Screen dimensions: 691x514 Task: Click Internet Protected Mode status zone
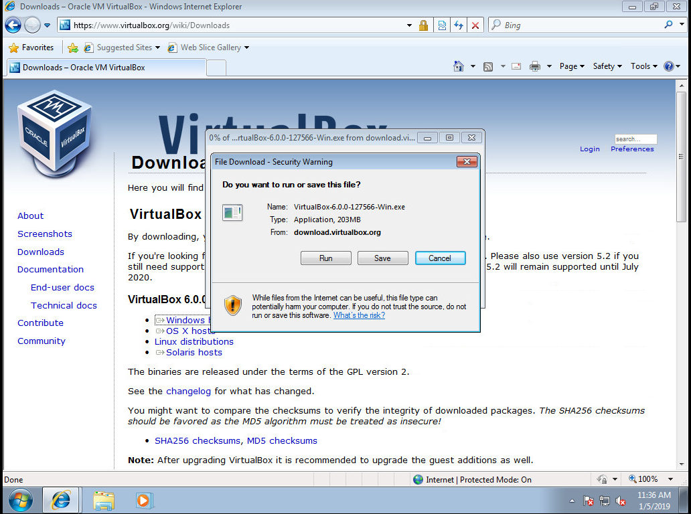pos(473,479)
